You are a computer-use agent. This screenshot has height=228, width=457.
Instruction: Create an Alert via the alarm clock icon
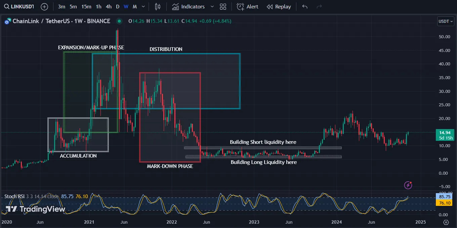pyautogui.click(x=247, y=6)
